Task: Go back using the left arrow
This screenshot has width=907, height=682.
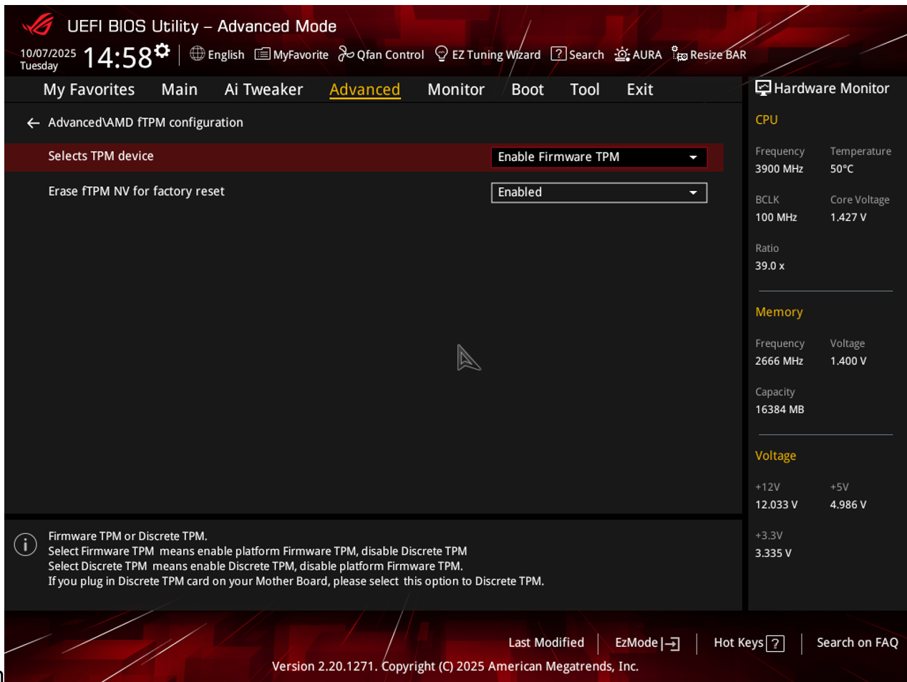Action: (x=33, y=123)
